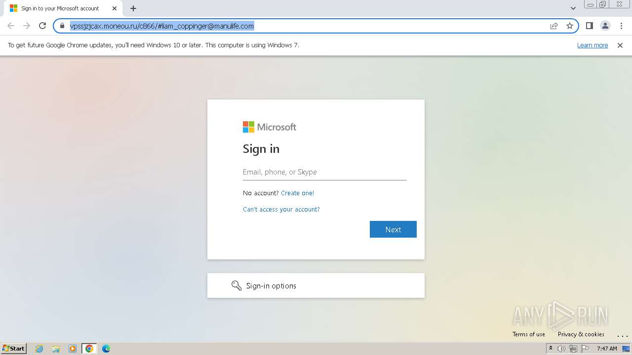Screen dimensions: 632x355
Task: Open the Chrome profile avatar icon
Action: 605,26
